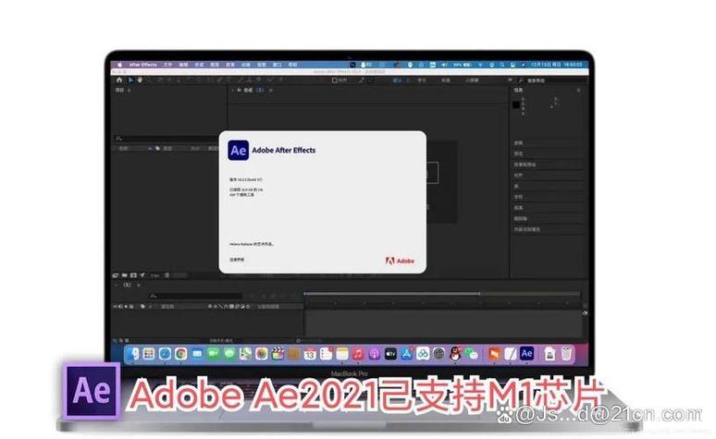Click After Effects icon in the dock
This screenshot has height=439, width=716.
pyautogui.click(x=526, y=354)
